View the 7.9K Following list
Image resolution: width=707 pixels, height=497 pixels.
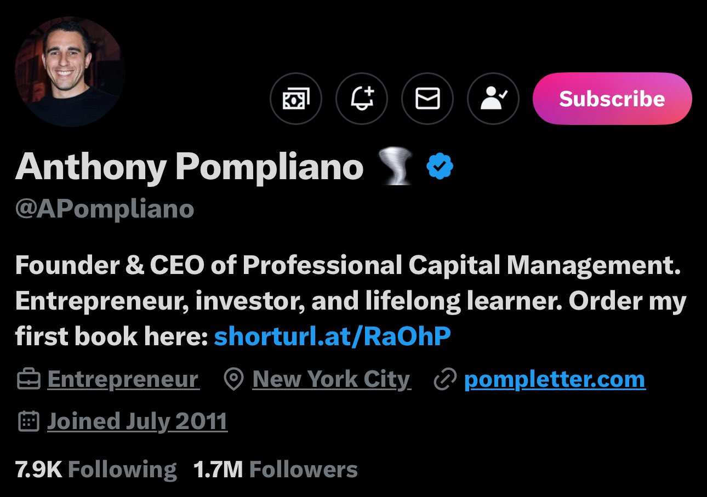tap(96, 470)
